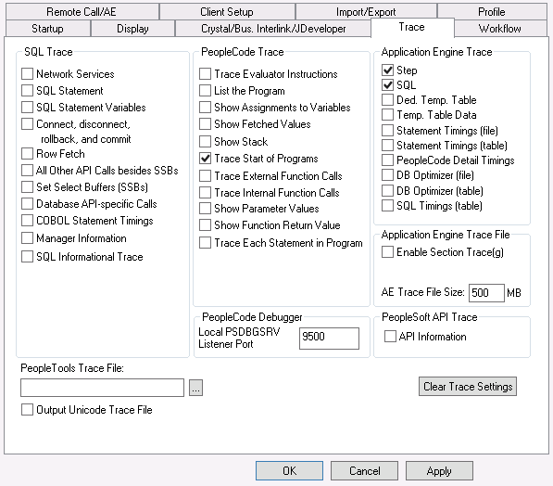The height and width of the screenshot is (486, 553).
Task: Select the Trace tab
Action: (412, 27)
